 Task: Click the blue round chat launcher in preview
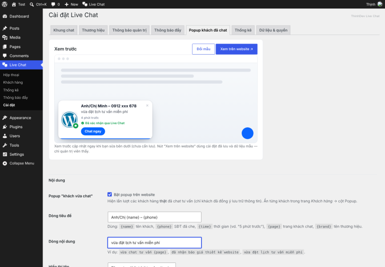[248, 133]
